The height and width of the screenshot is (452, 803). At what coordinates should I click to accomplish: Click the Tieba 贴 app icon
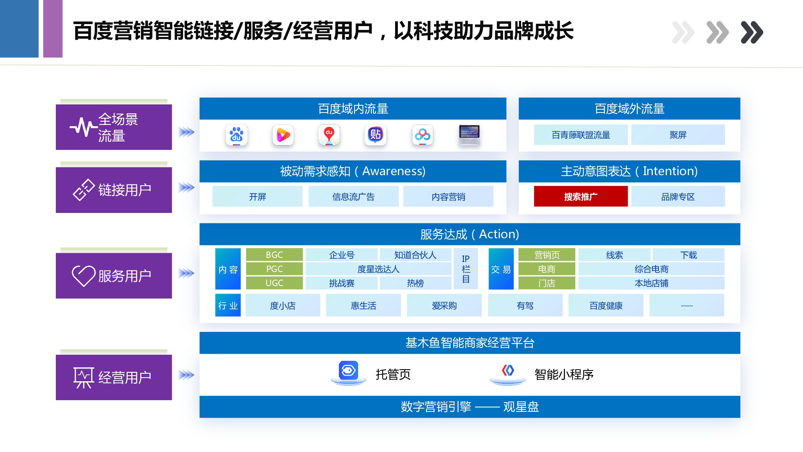point(375,135)
